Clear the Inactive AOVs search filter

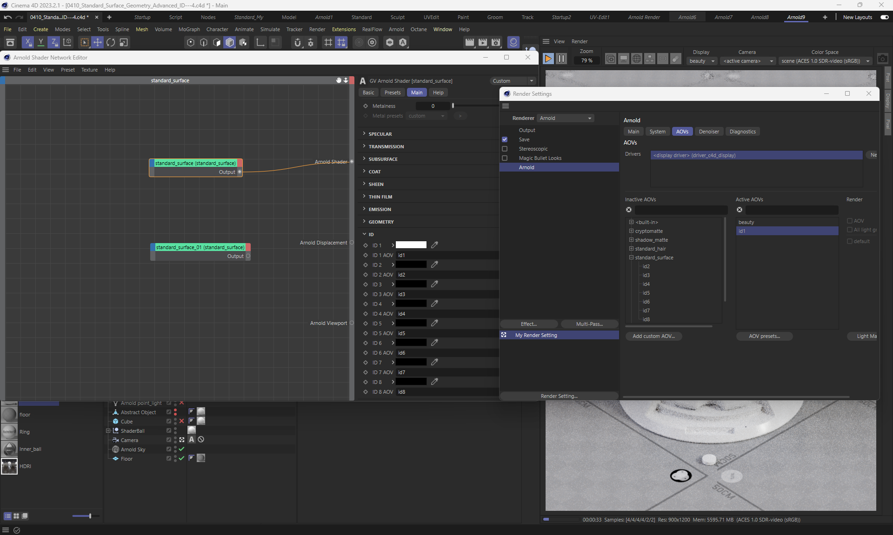[629, 210]
